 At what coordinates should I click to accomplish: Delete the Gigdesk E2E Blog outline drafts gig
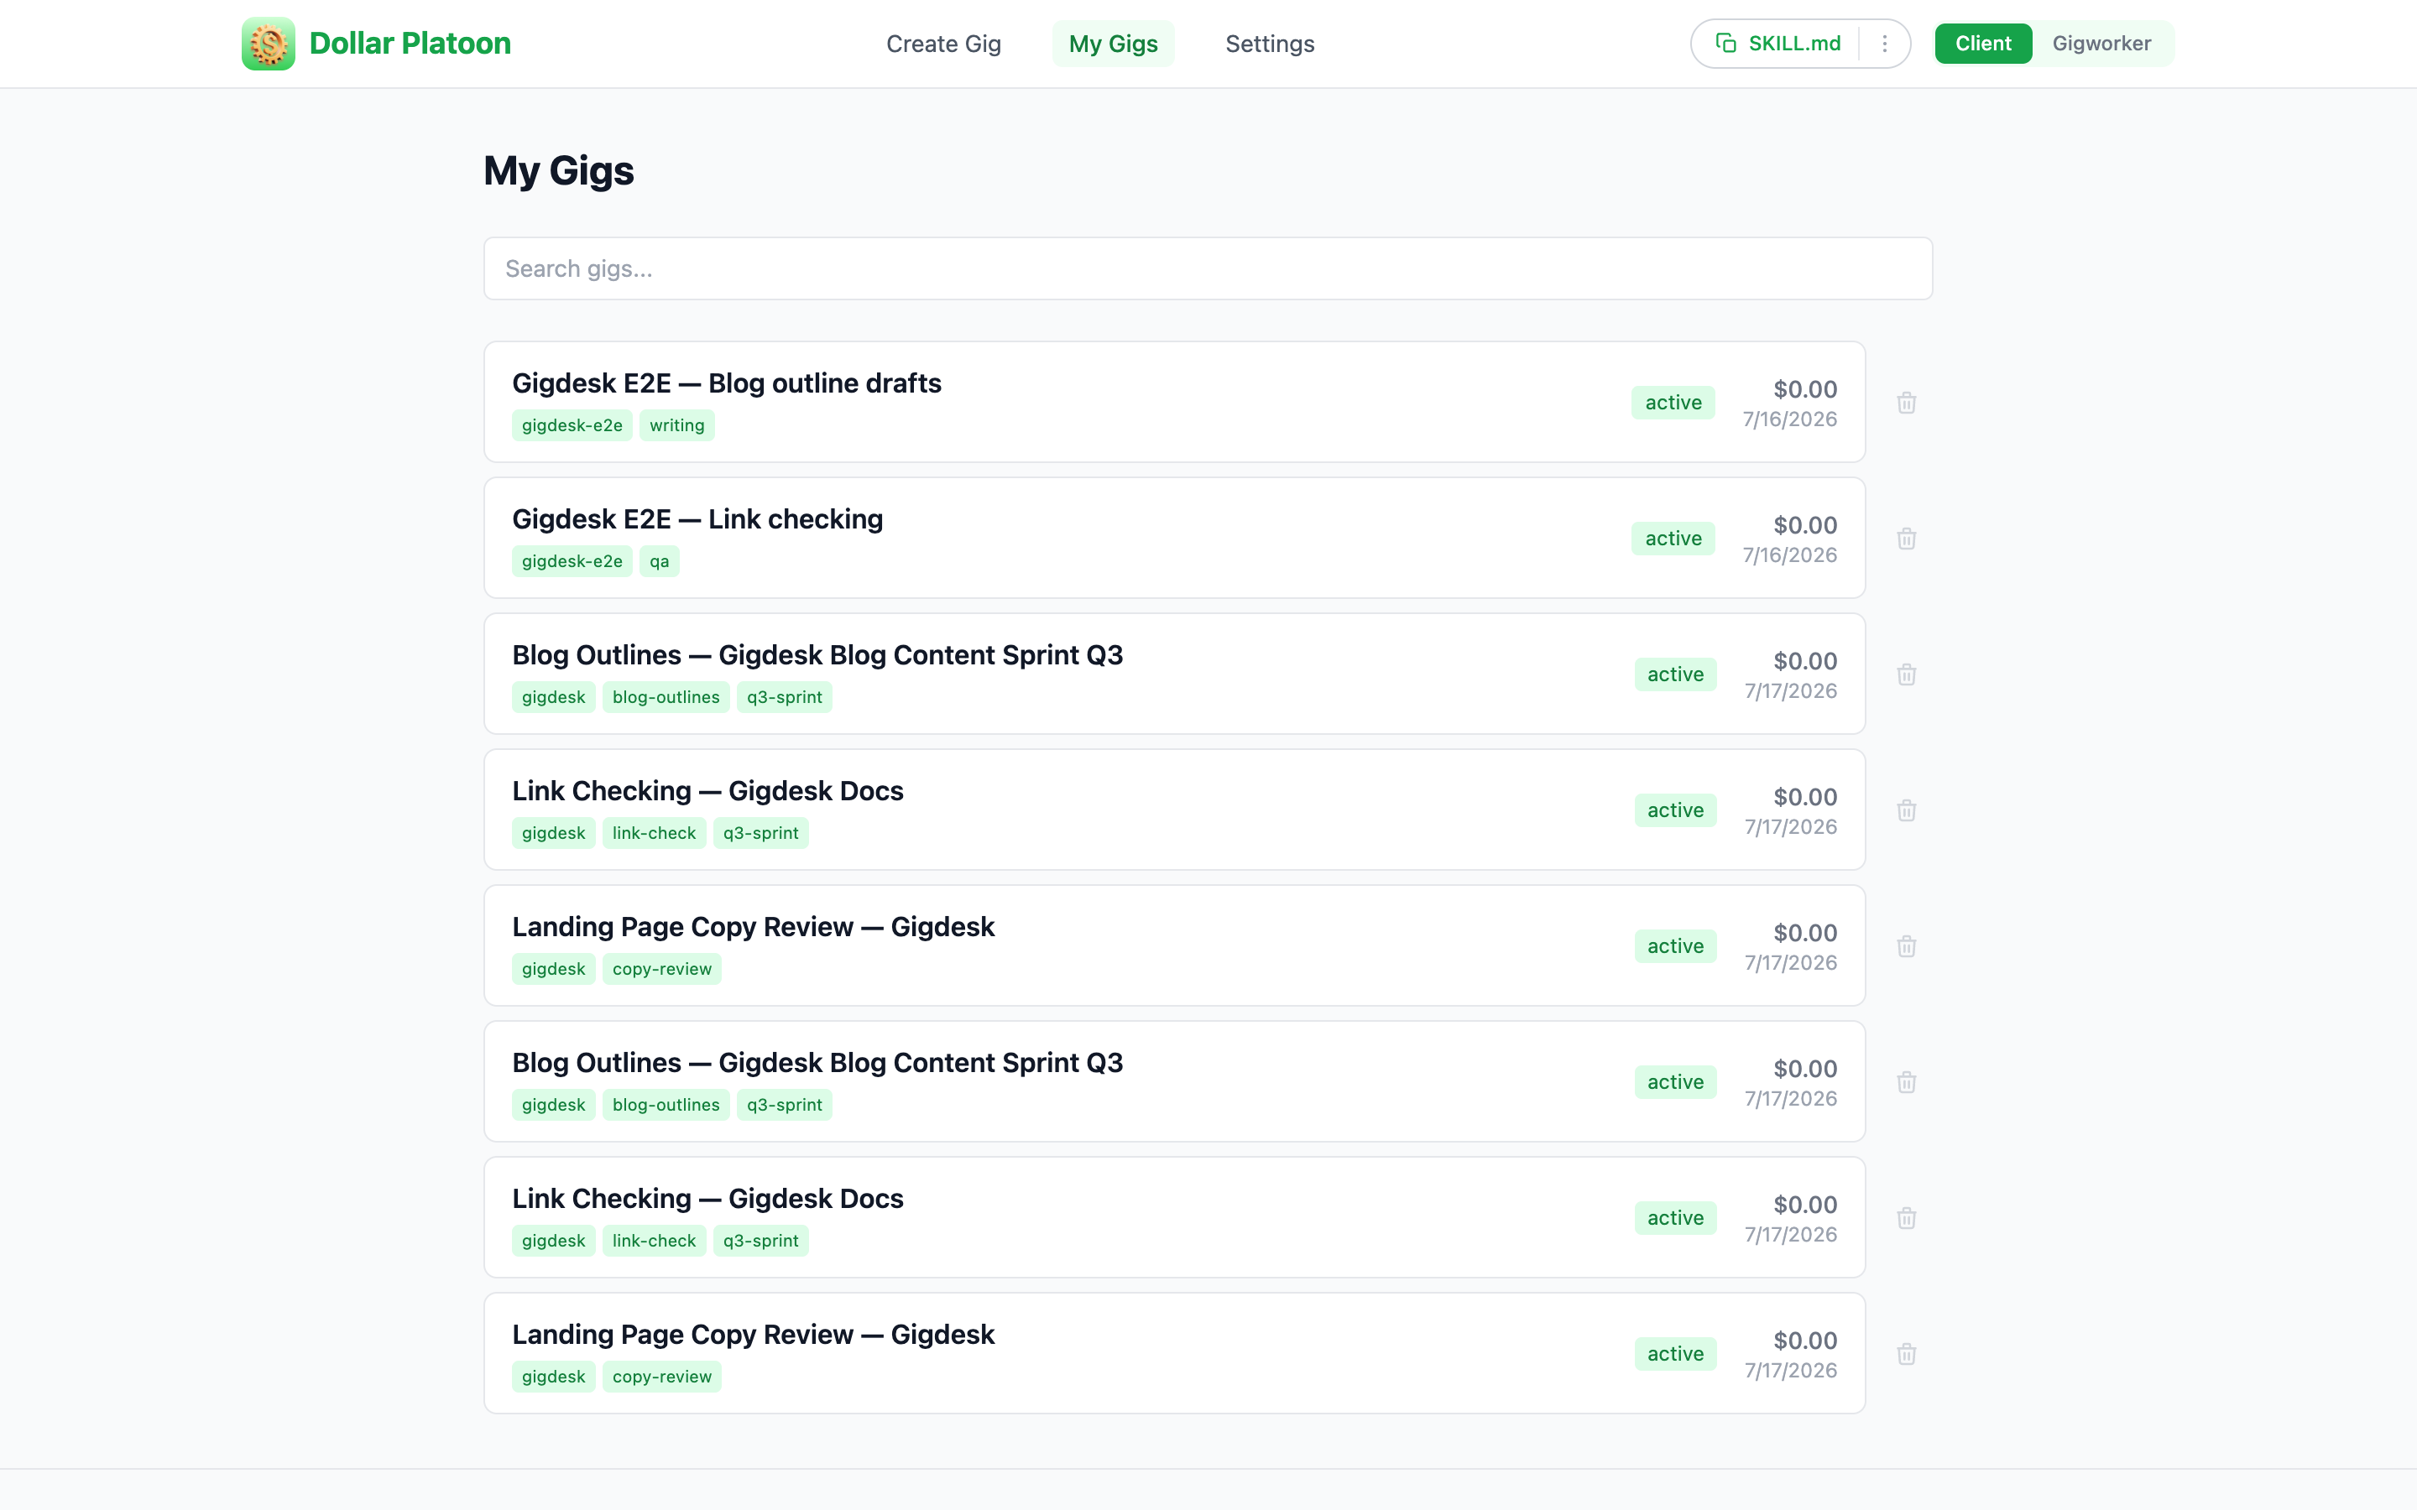click(x=1907, y=403)
